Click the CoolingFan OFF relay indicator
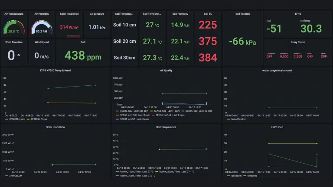The height and width of the screenshot is (187, 333). 270,56
